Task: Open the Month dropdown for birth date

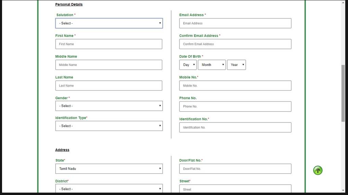Action: [x=212, y=65]
